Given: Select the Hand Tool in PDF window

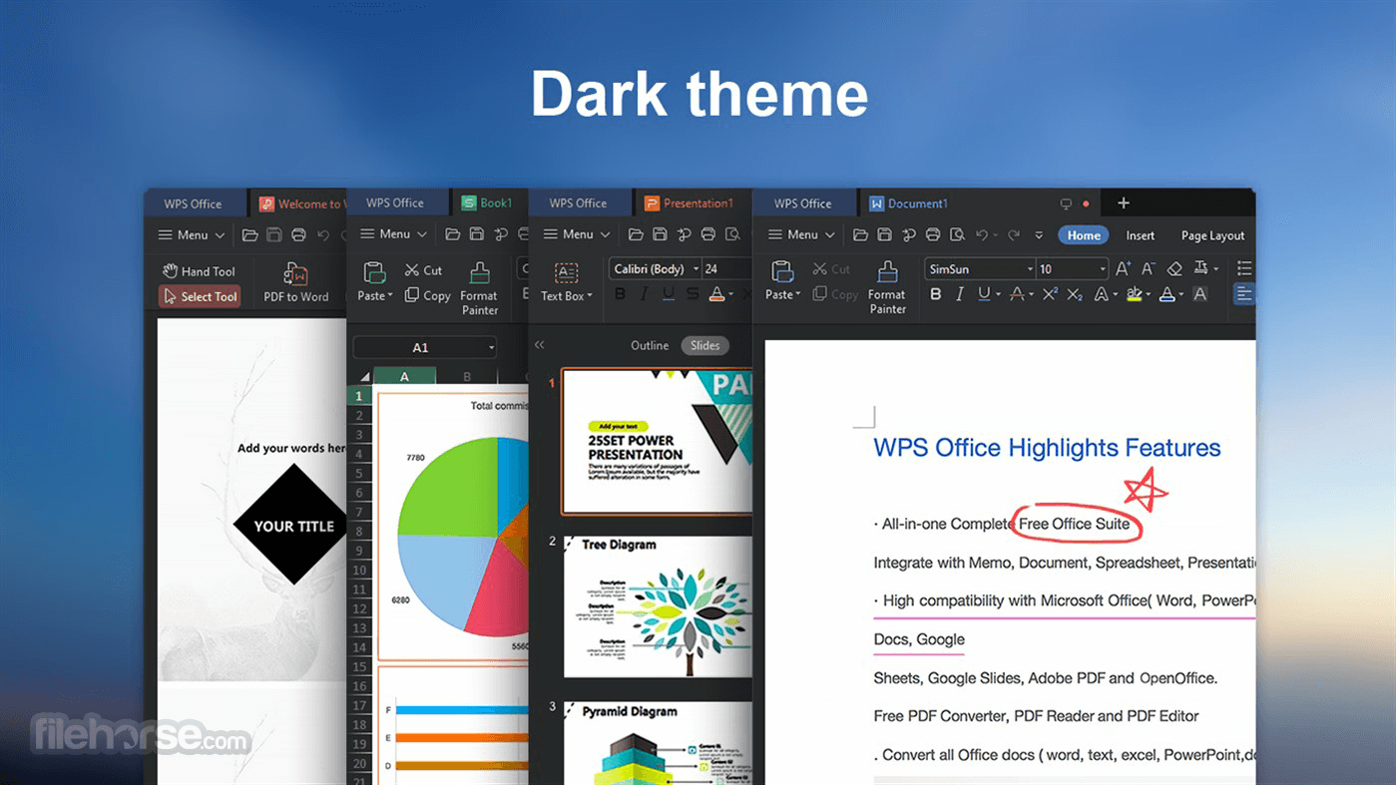Looking at the screenshot, I should [x=200, y=271].
